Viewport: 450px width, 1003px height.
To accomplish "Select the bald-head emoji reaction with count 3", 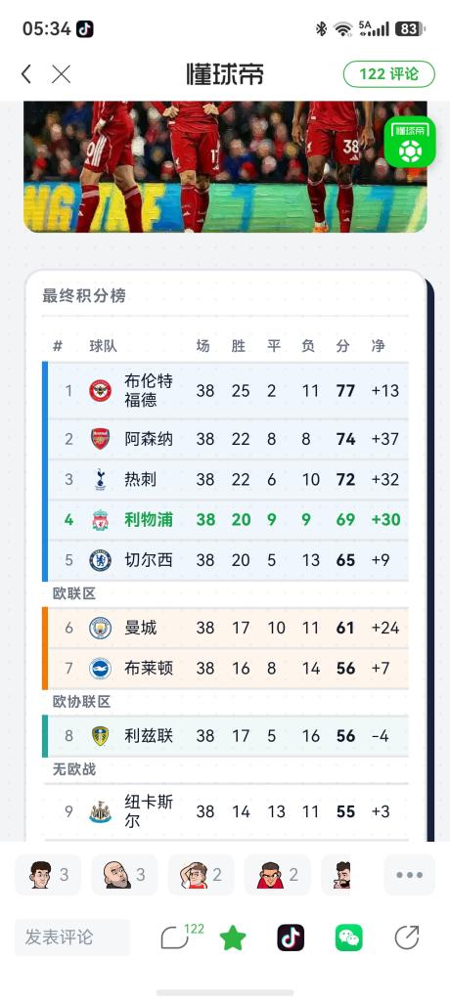I will pyautogui.click(x=124, y=875).
